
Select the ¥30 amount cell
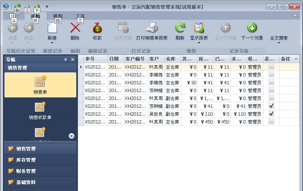[x=189, y=82]
